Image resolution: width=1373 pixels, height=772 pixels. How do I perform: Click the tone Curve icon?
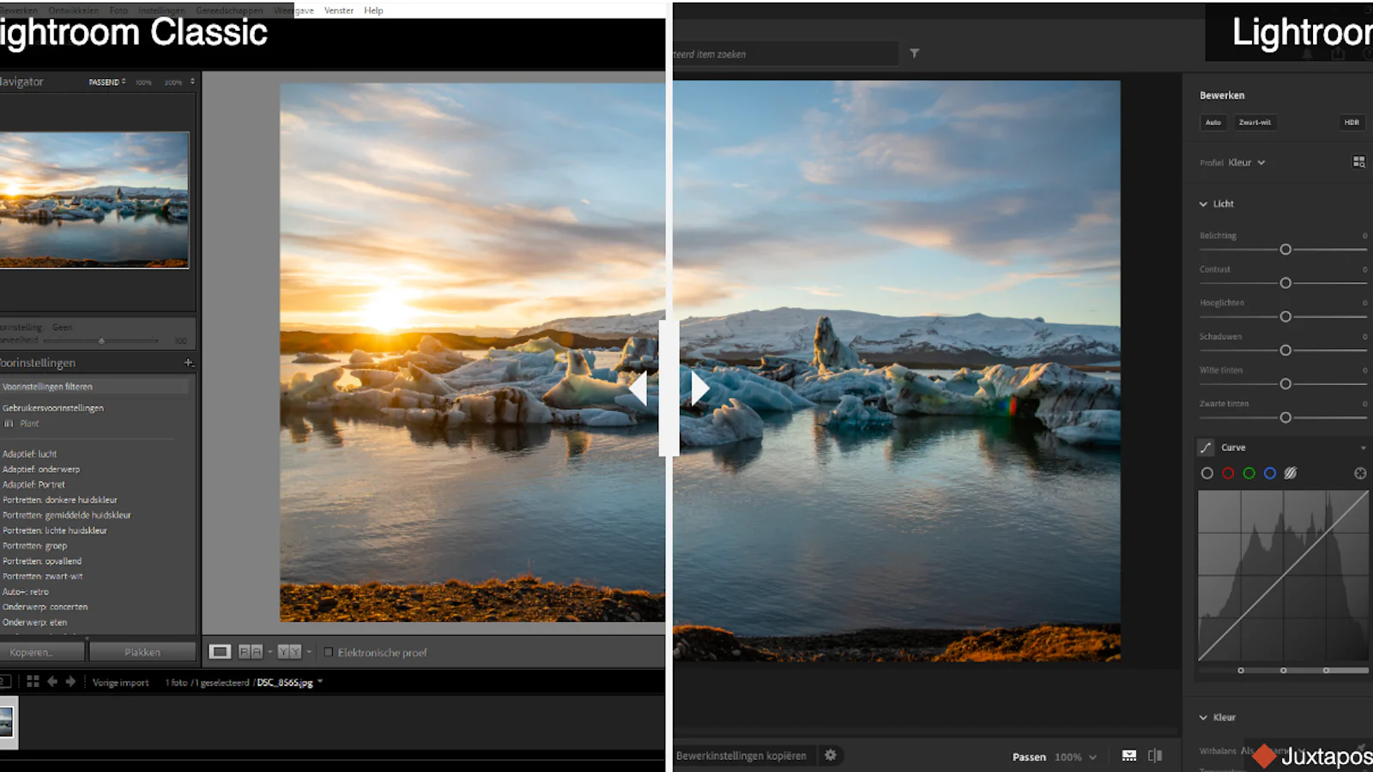click(1206, 448)
